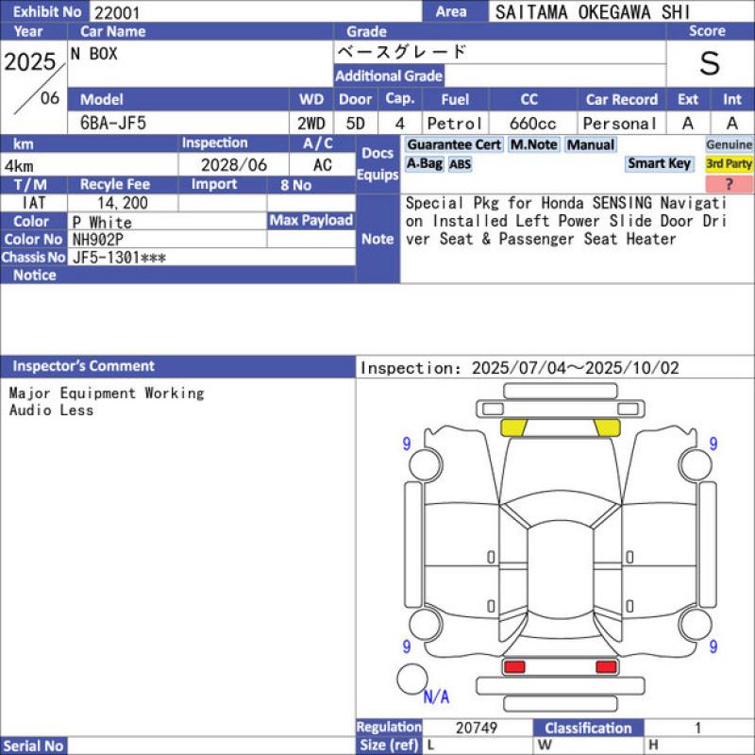Click the ABS equipment tag
Screen dimensions: 755x755
[461, 164]
